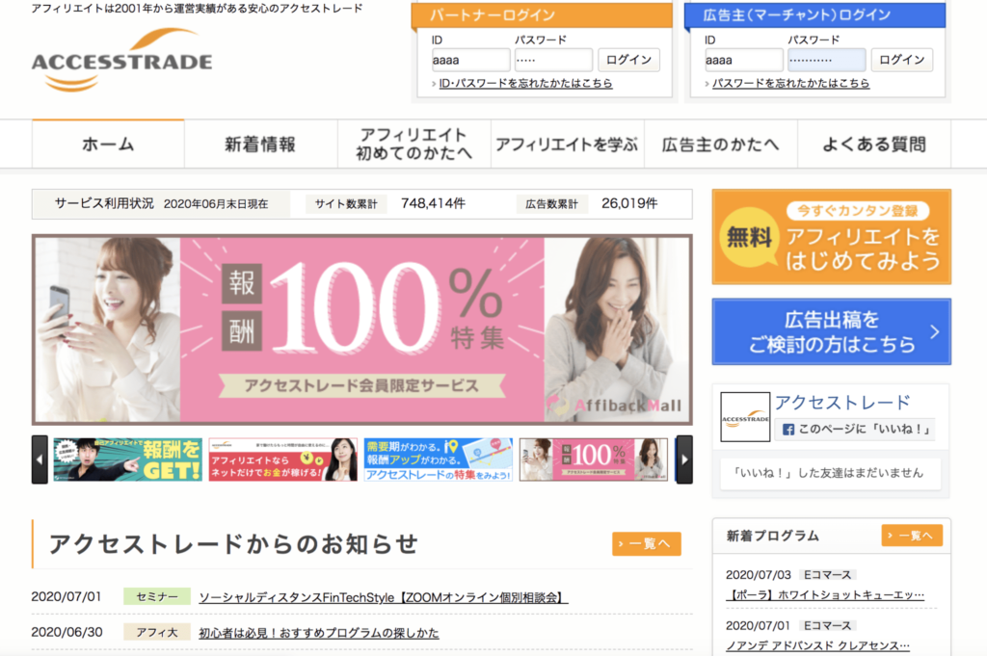Screen dimensions: 987x656
Task: Click the chevron on the blue 広告出稿 banner
Action: point(935,331)
